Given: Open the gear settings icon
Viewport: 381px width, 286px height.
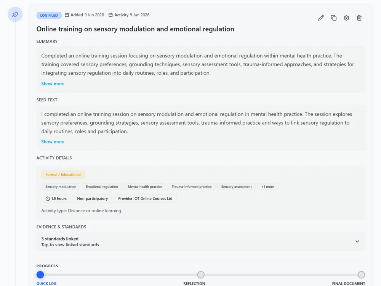Looking at the screenshot, I should click(x=346, y=18).
